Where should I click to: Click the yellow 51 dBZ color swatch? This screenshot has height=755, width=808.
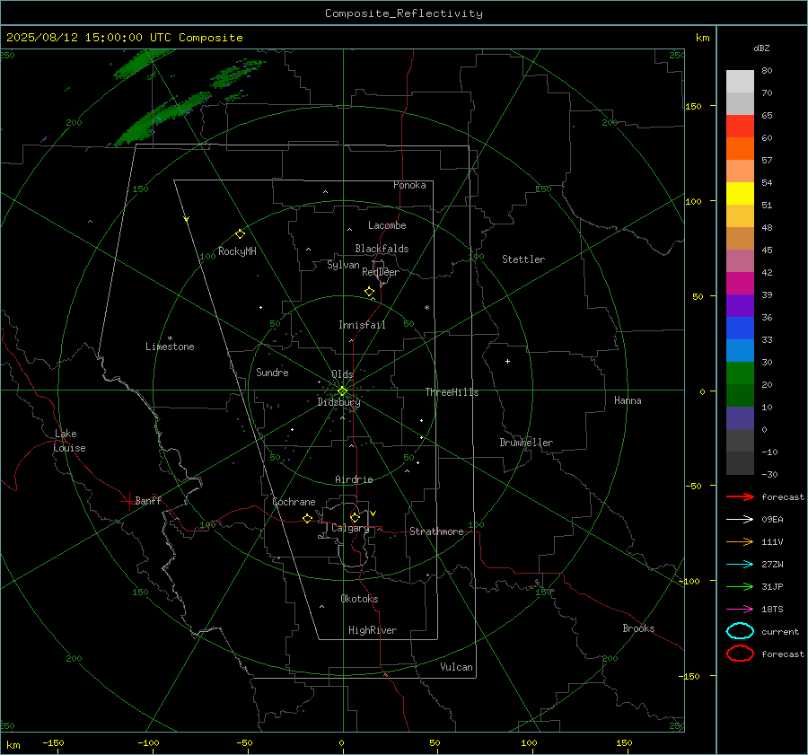click(740, 194)
